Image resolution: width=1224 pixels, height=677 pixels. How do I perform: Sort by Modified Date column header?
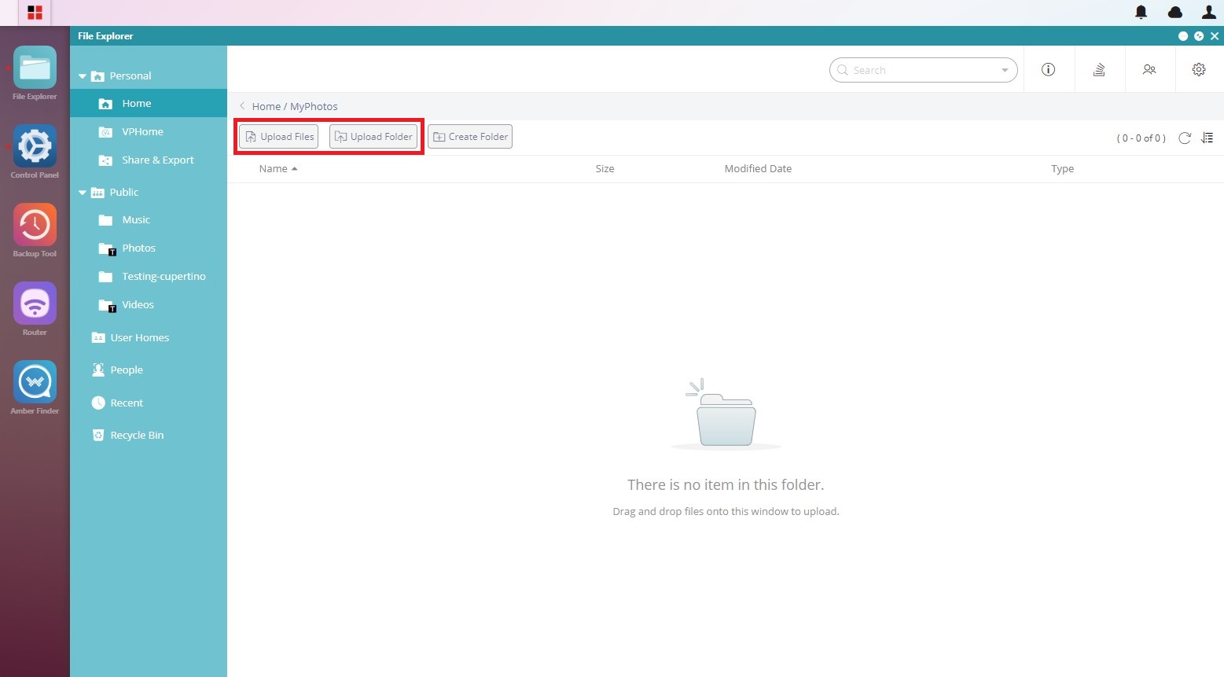[758, 169]
